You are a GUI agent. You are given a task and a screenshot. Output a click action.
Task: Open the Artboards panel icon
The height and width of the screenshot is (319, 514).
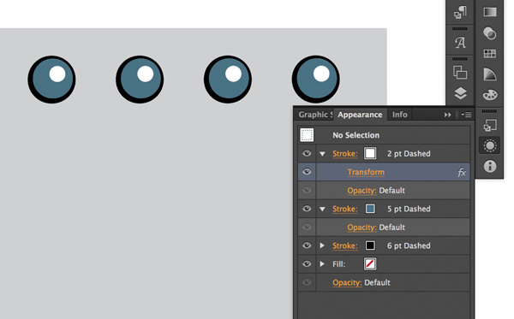click(x=460, y=73)
